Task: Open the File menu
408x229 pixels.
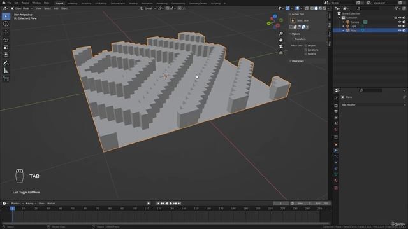Action: tap(10, 3)
